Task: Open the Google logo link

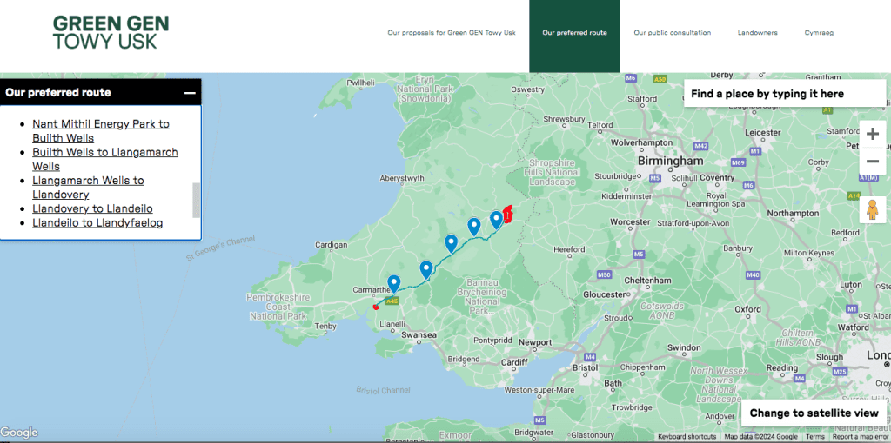Action: 19,433
